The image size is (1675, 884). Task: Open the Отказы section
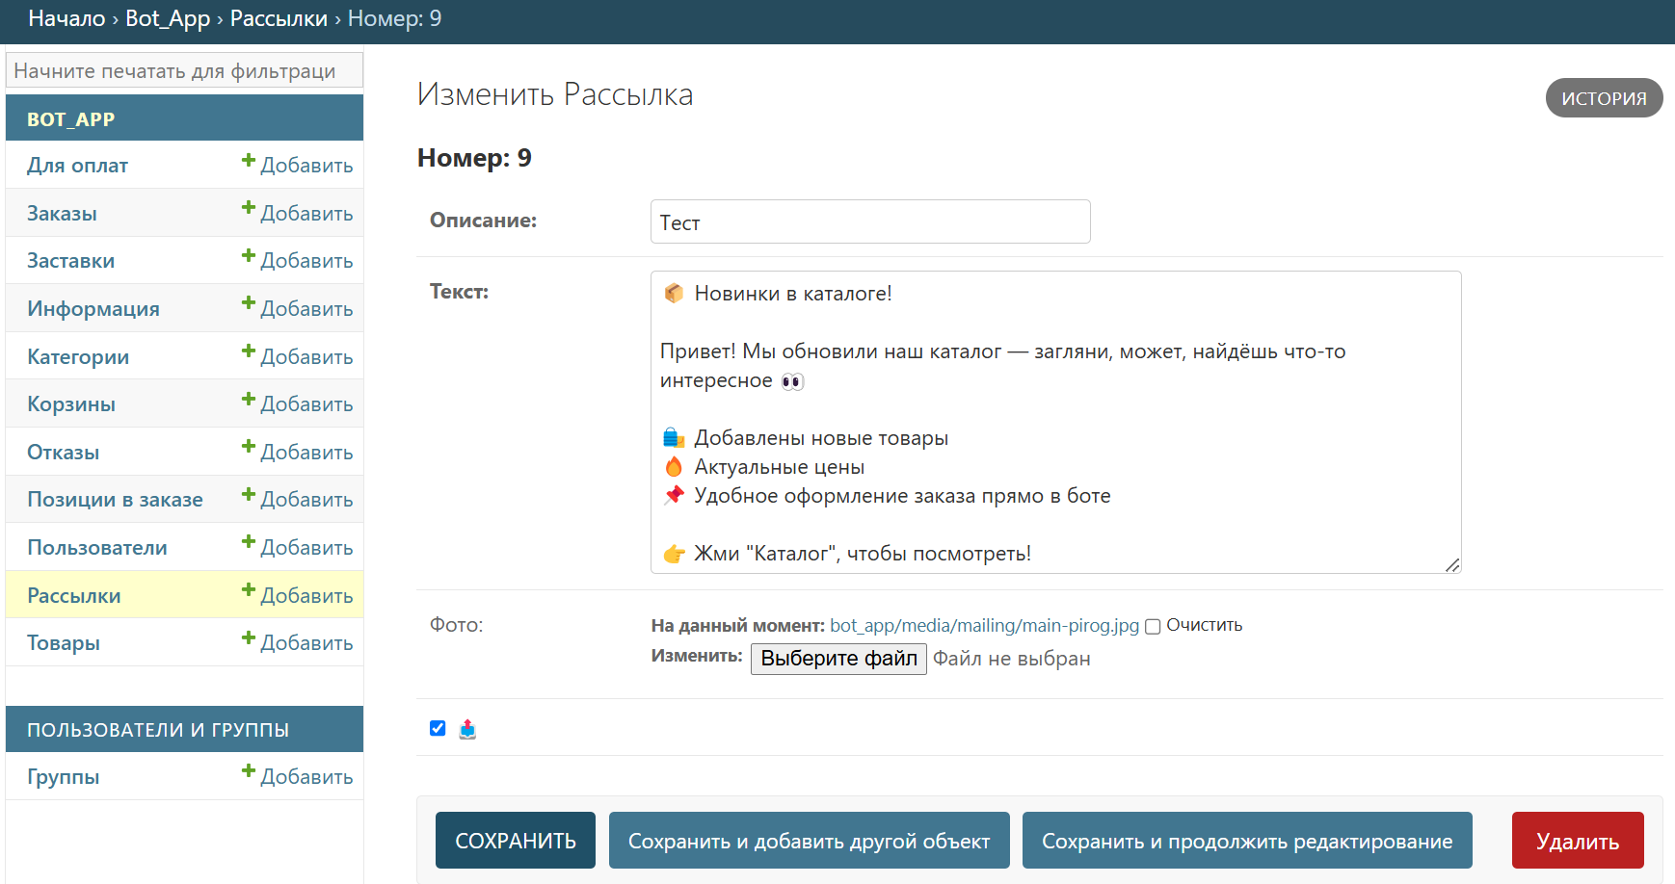(x=63, y=453)
